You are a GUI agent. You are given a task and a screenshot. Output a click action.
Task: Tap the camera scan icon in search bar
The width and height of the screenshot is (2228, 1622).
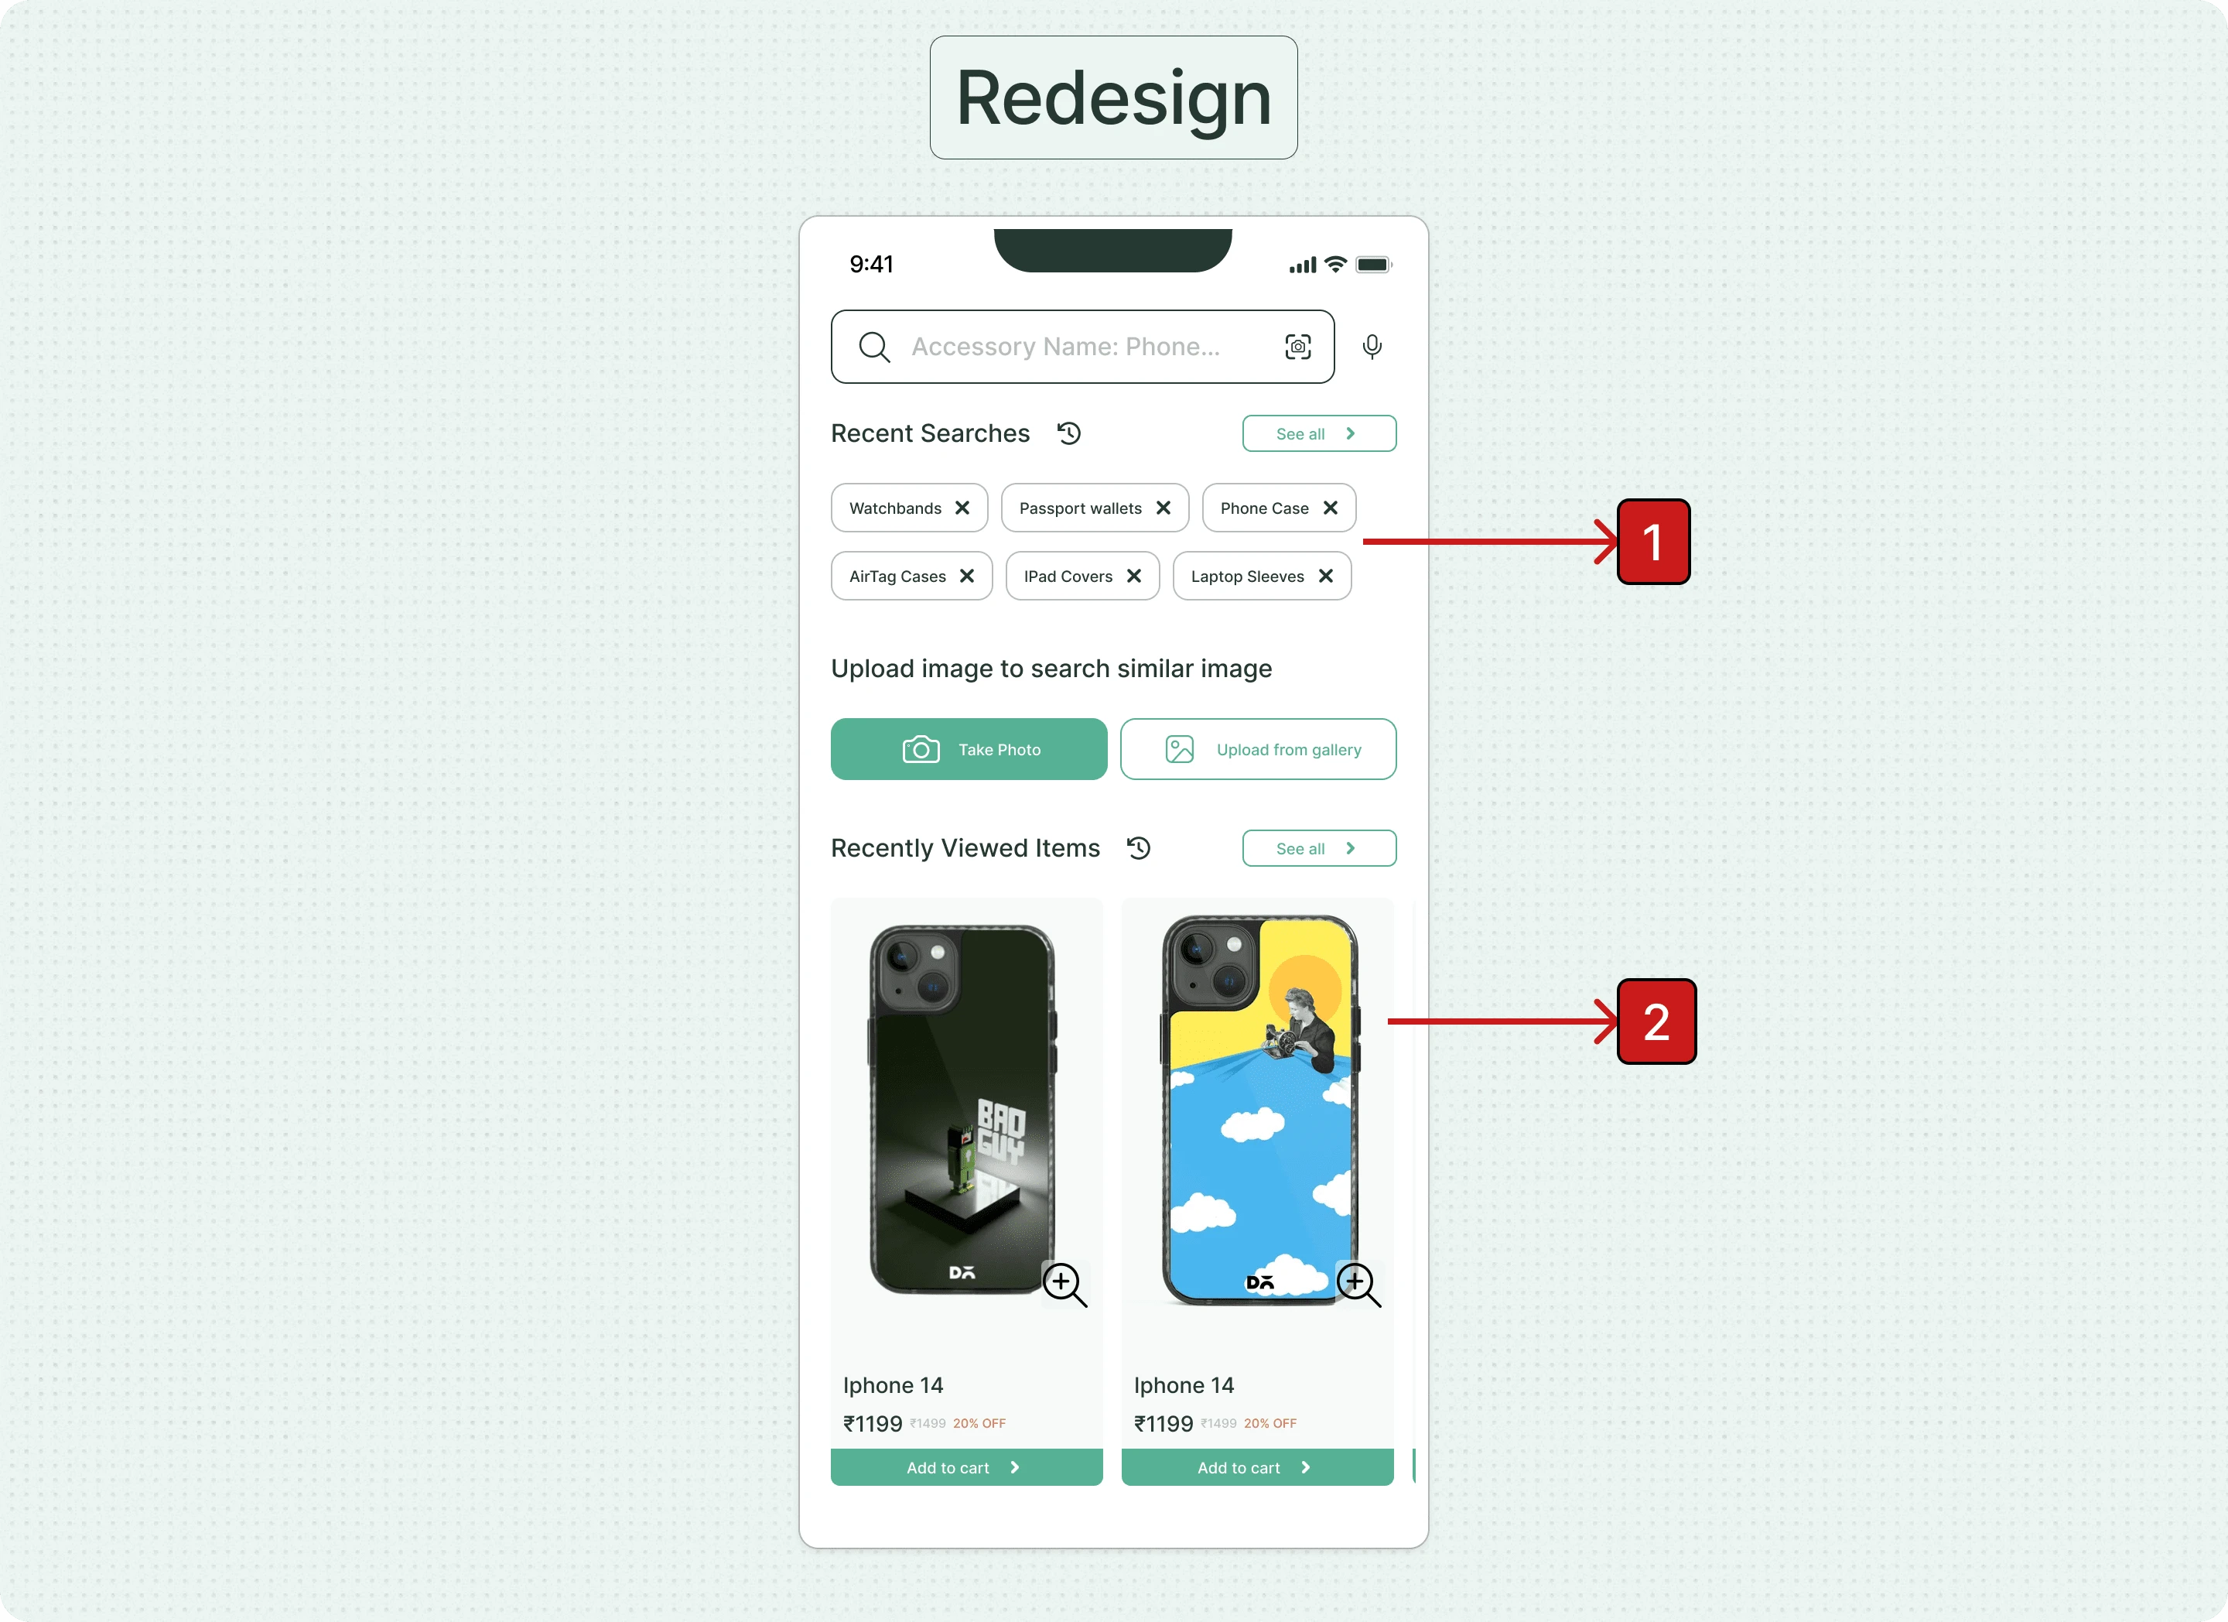pyautogui.click(x=1297, y=346)
